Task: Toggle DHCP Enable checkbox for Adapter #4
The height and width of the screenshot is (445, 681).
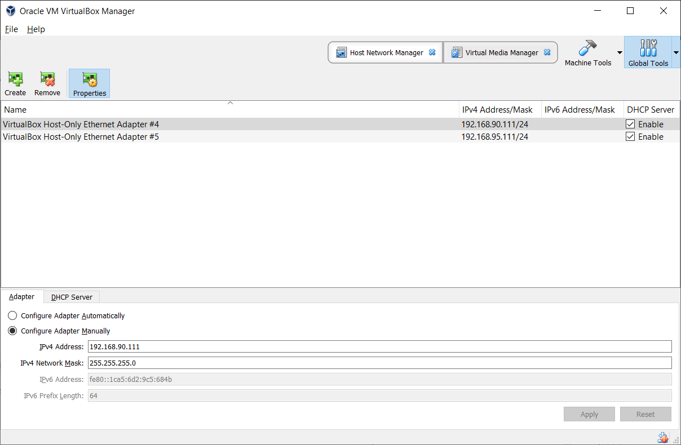Action: (x=630, y=124)
